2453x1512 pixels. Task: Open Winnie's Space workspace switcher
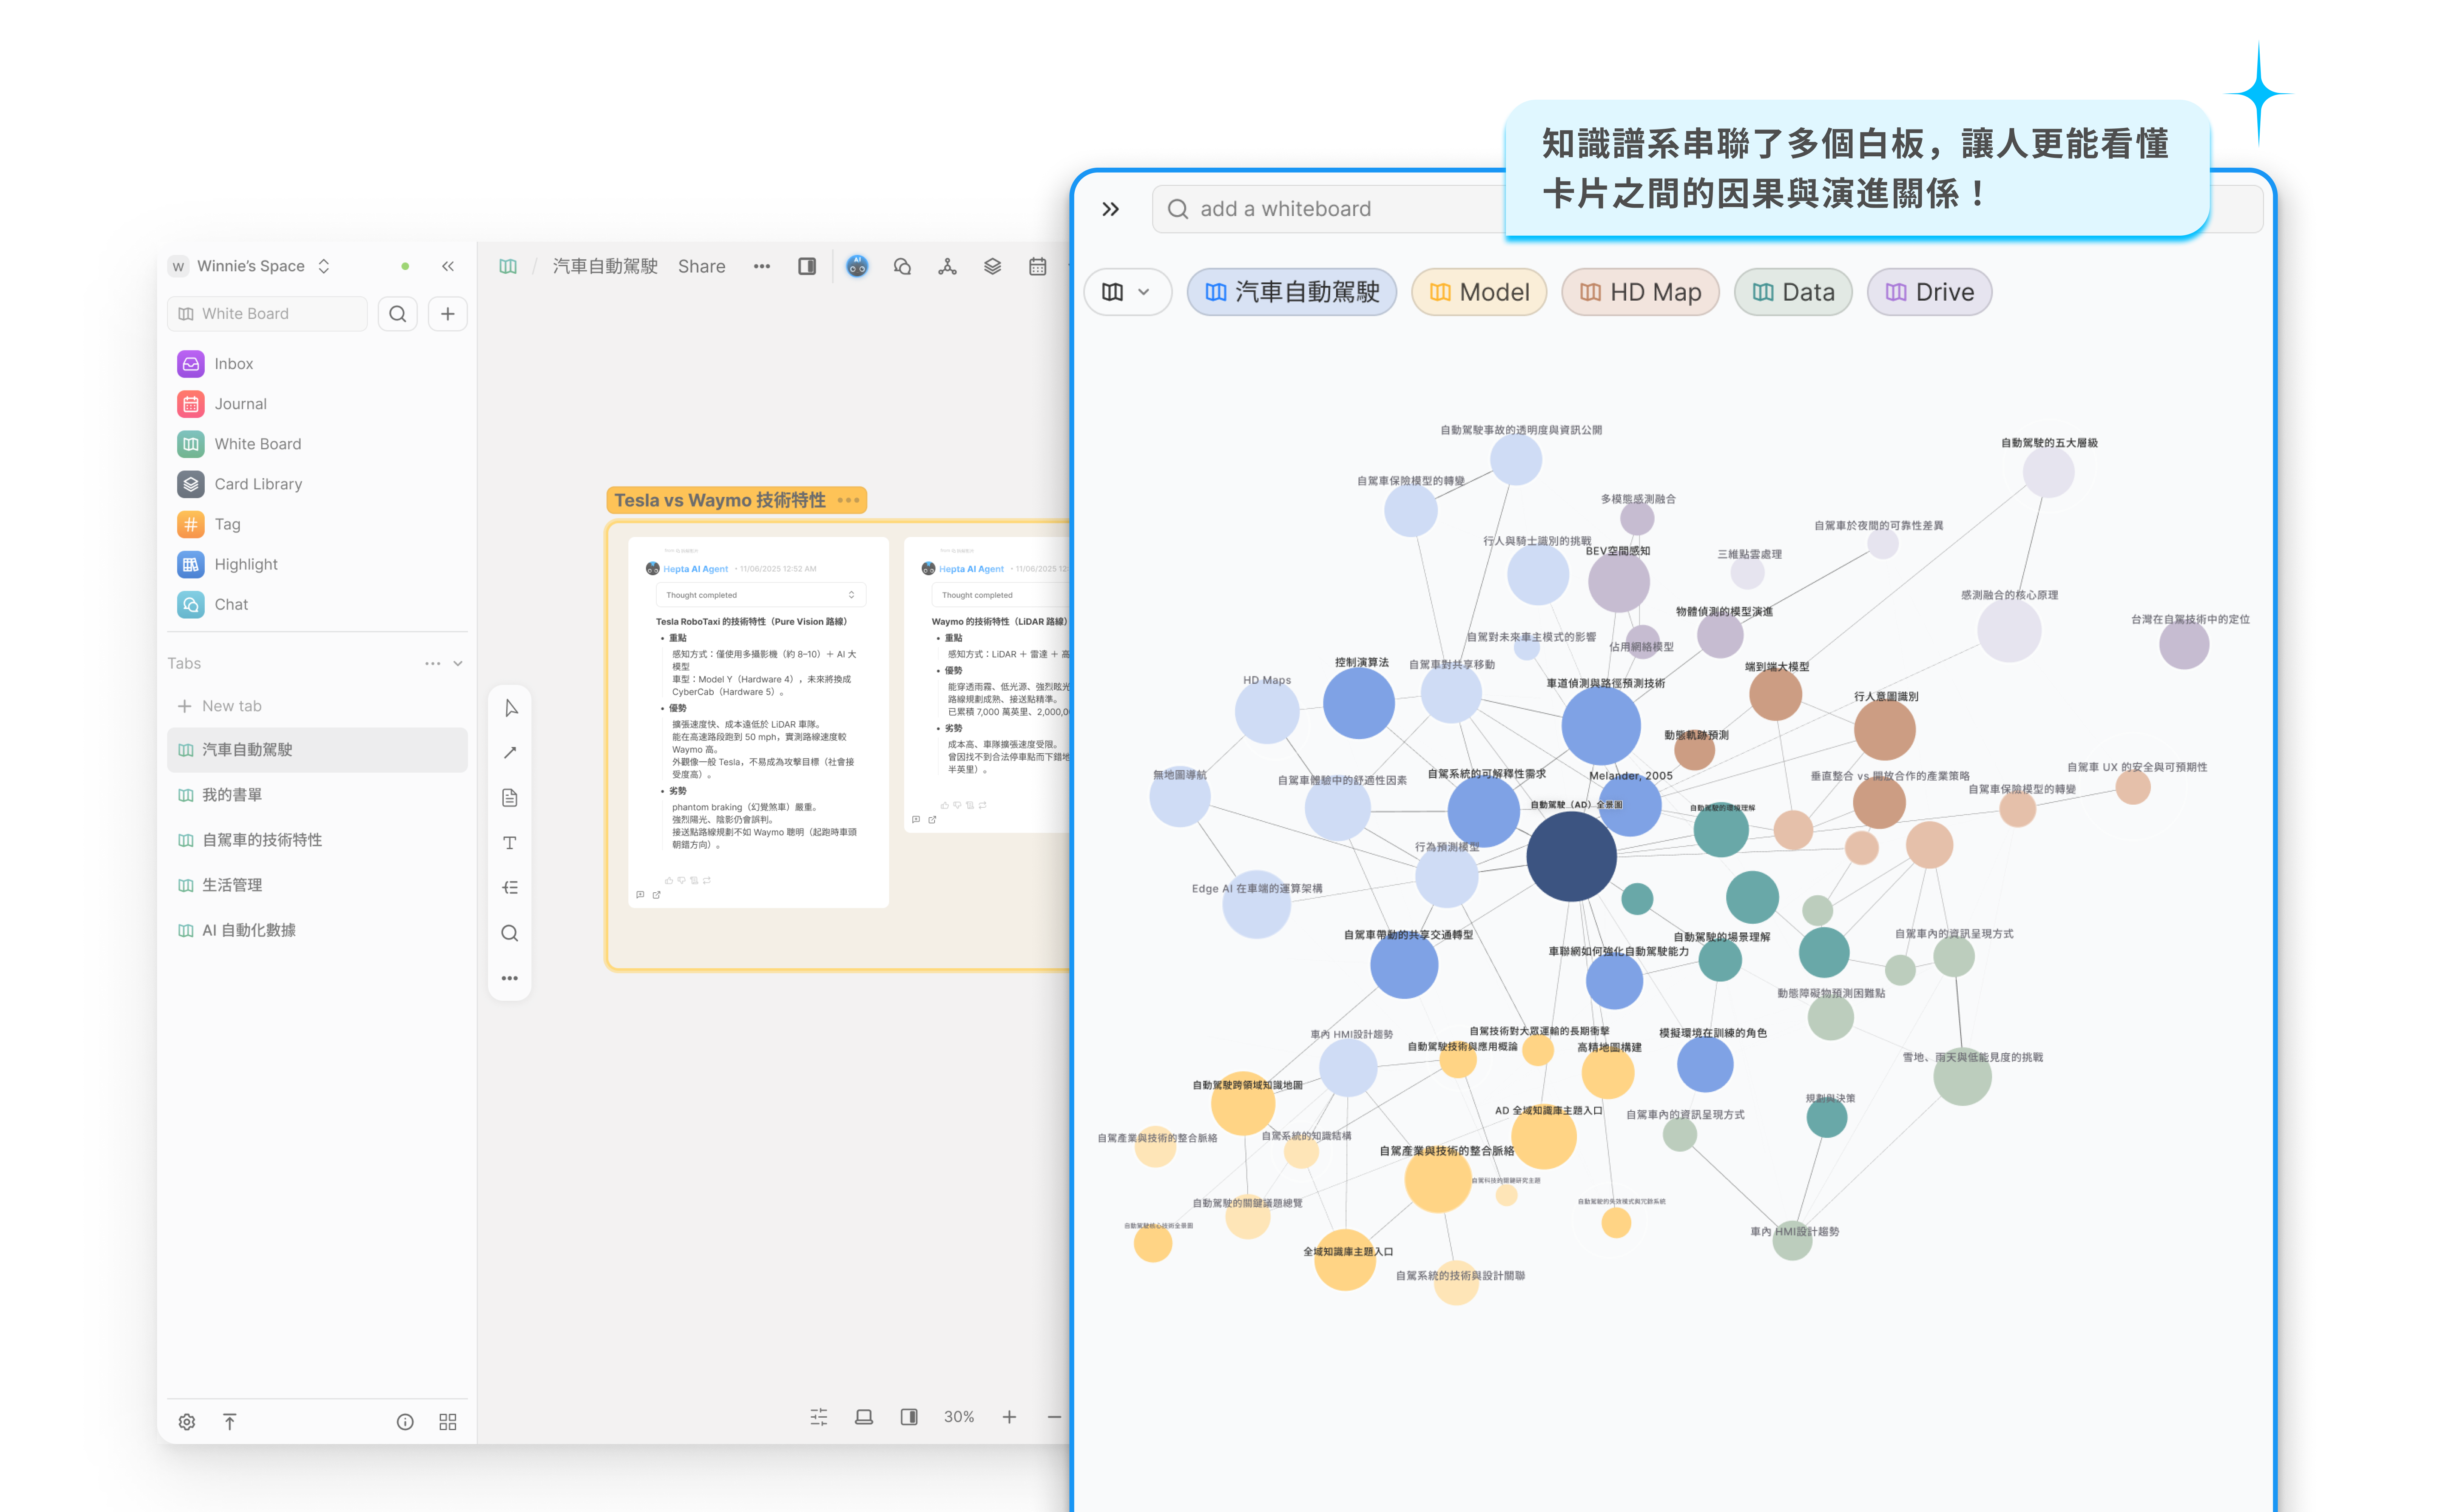pyautogui.click(x=252, y=266)
